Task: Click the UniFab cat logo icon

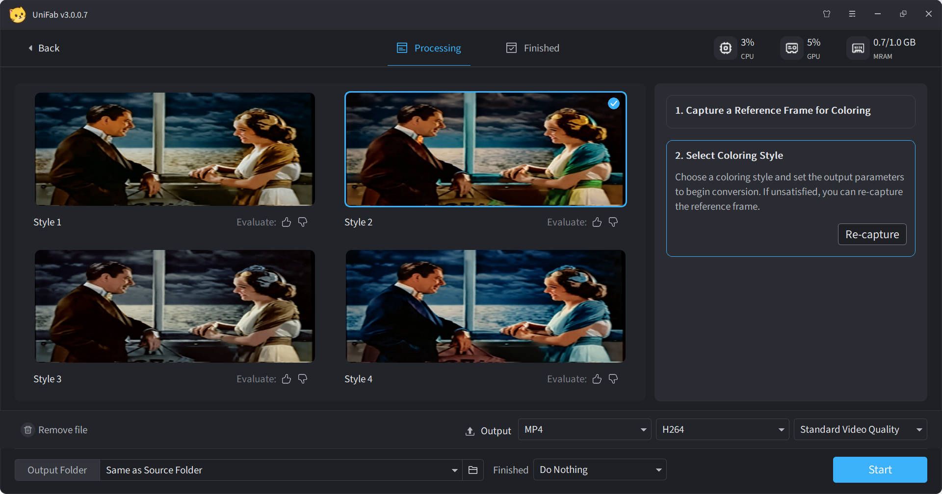Action: pos(18,15)
